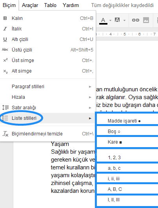Click the italic icon beside İtalik
The image size is (158, 208).
tap(5, 28)
